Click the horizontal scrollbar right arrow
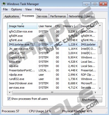 (x=96, y=92)
